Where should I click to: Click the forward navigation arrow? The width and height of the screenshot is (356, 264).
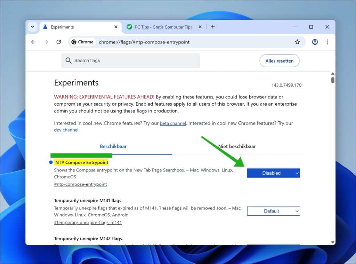tap(46, 42)
